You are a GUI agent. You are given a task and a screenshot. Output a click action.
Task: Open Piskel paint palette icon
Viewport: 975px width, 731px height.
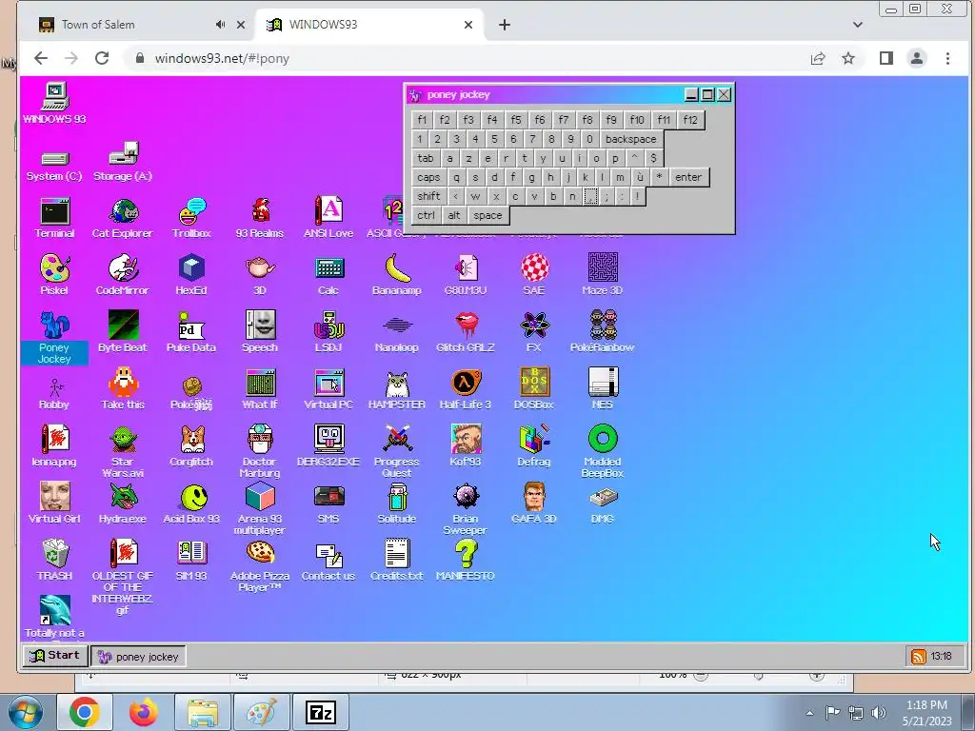(x=54, y=275)
